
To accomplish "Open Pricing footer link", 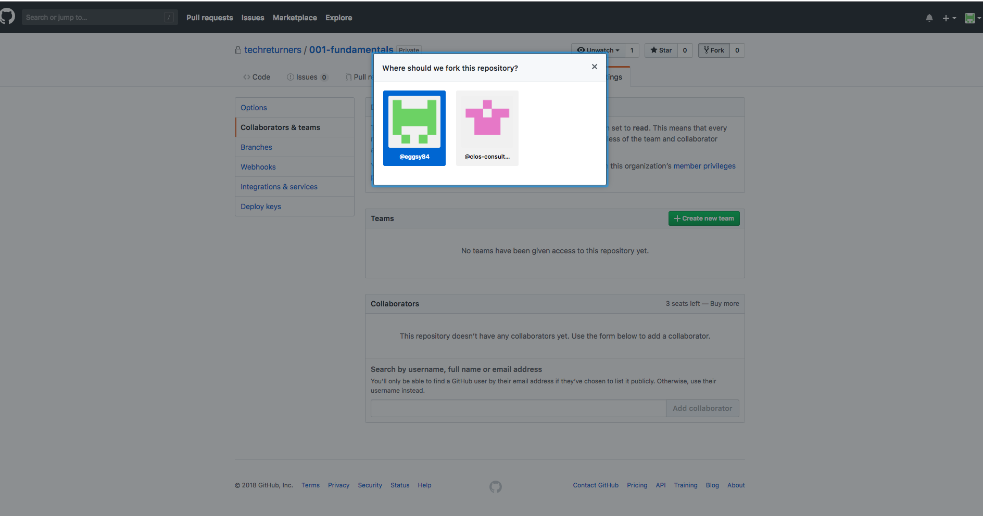I will click(x=637, y=485).
